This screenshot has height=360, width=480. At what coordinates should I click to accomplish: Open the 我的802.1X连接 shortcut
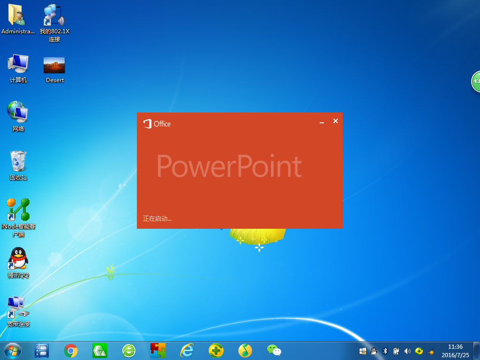[54, 22]
